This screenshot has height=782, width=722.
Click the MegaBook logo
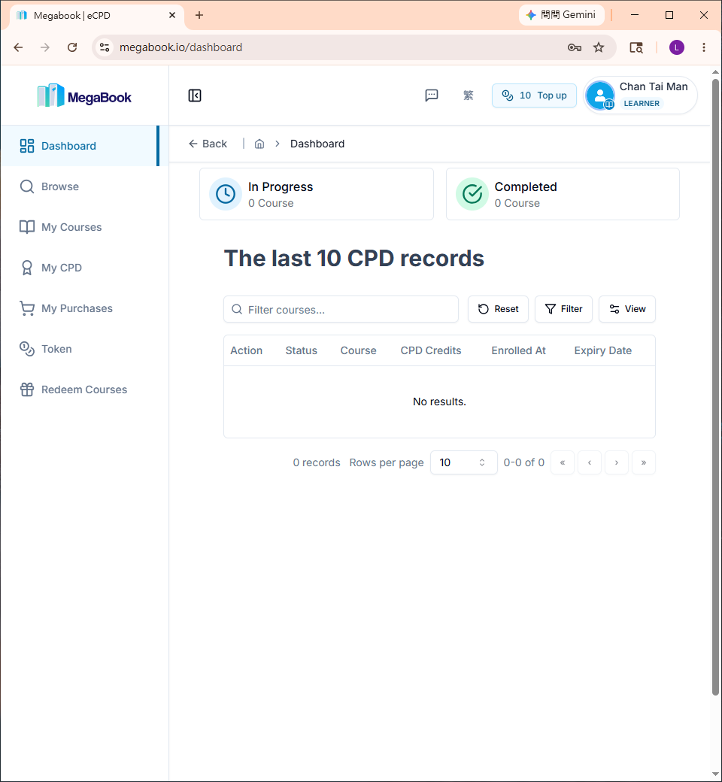tap(84, 95)
